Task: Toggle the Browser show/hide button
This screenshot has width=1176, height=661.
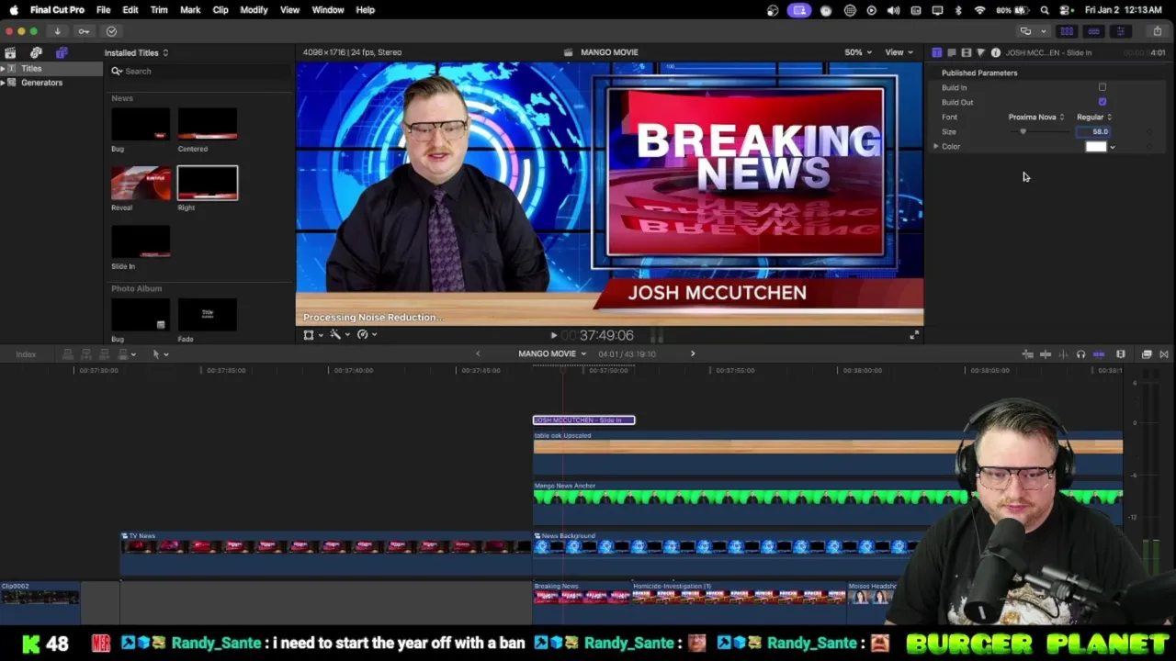Action: (1067, 31)
